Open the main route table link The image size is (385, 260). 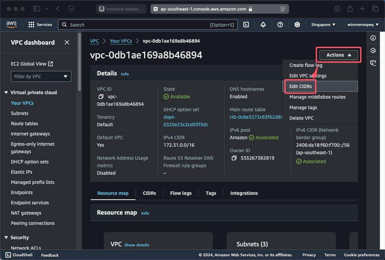tap(256, 117)
